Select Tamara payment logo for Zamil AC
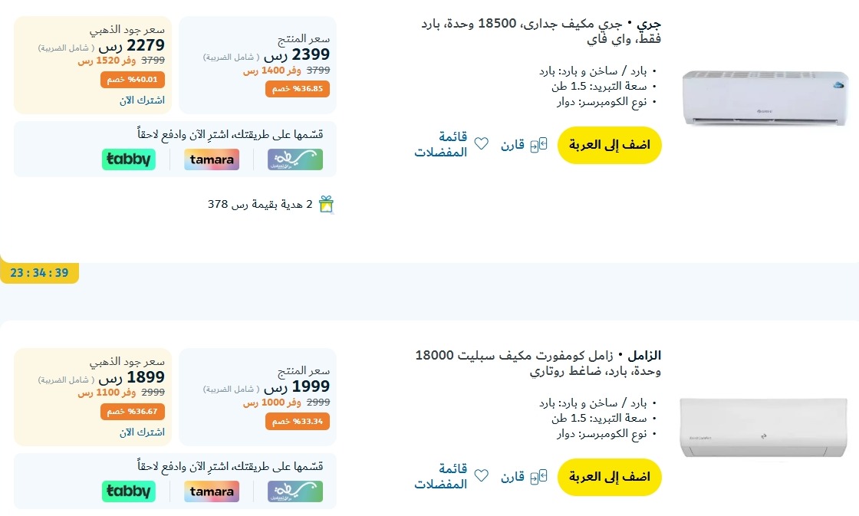 pyautogui.click(x=212, y=491)
